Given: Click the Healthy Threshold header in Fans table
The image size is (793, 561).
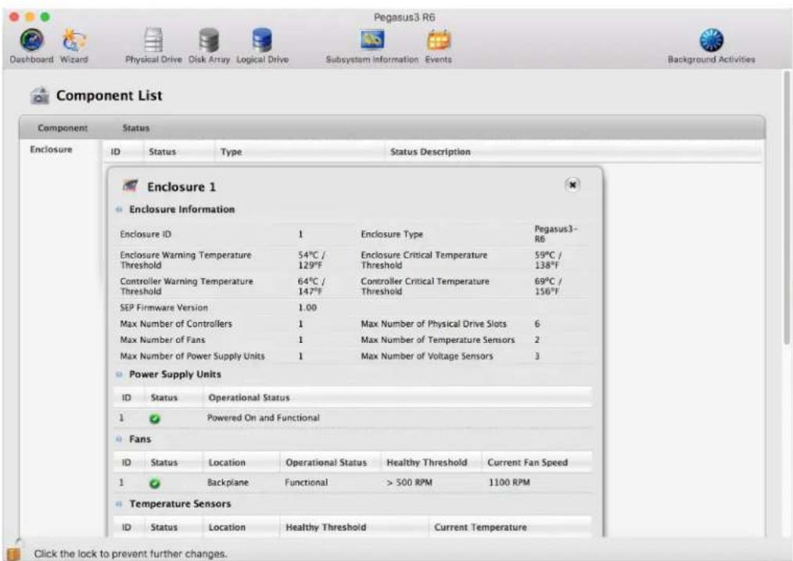Looking at the screenshot, I should pos(427,463).
